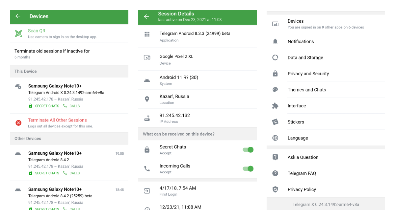Open Devices in settings menu
This screenshot has height=220, width=395.
click(326, 24)
